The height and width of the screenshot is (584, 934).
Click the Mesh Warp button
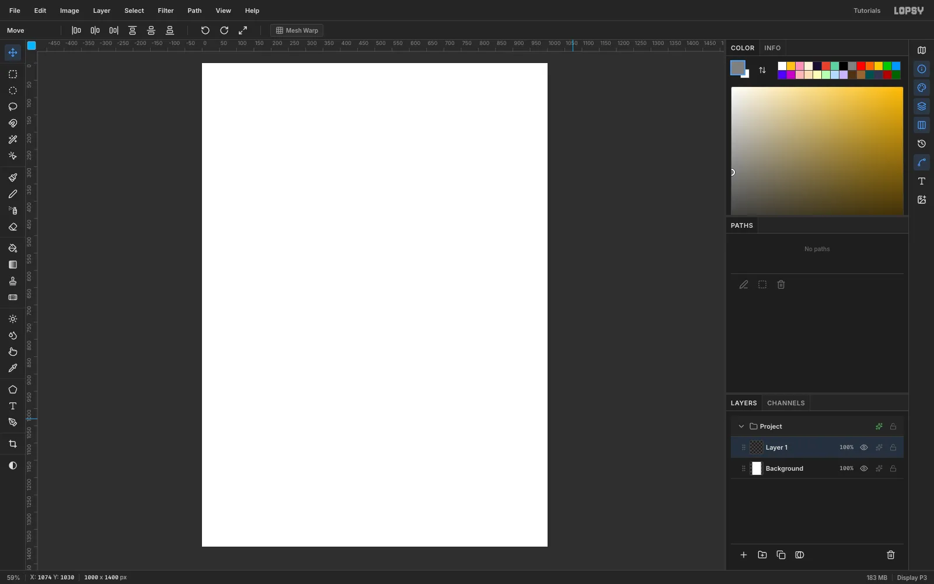297,30
